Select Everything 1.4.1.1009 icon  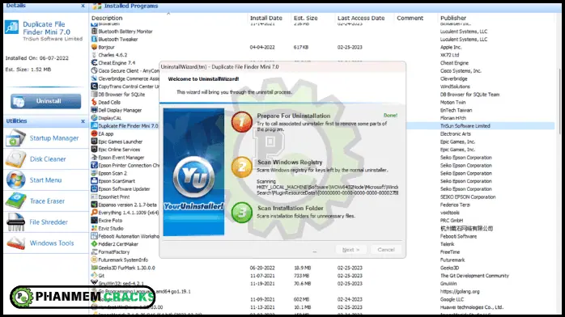coord(94,213)
